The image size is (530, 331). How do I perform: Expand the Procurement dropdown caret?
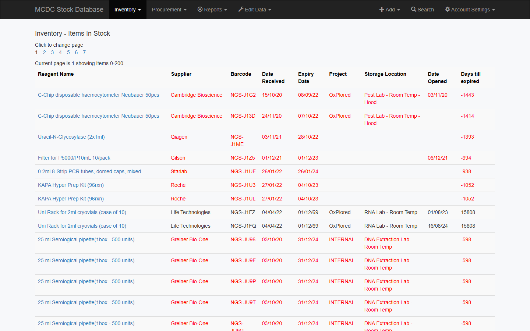(185, 10)
